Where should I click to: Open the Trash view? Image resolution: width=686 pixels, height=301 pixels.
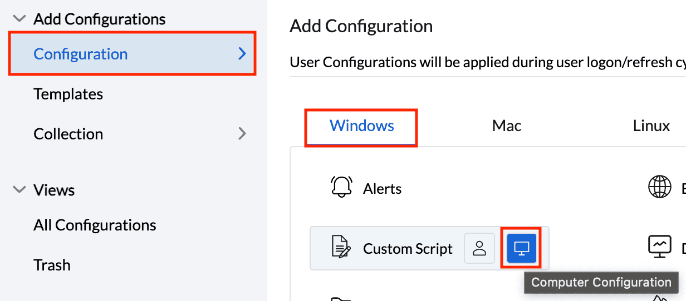(52, 265)
